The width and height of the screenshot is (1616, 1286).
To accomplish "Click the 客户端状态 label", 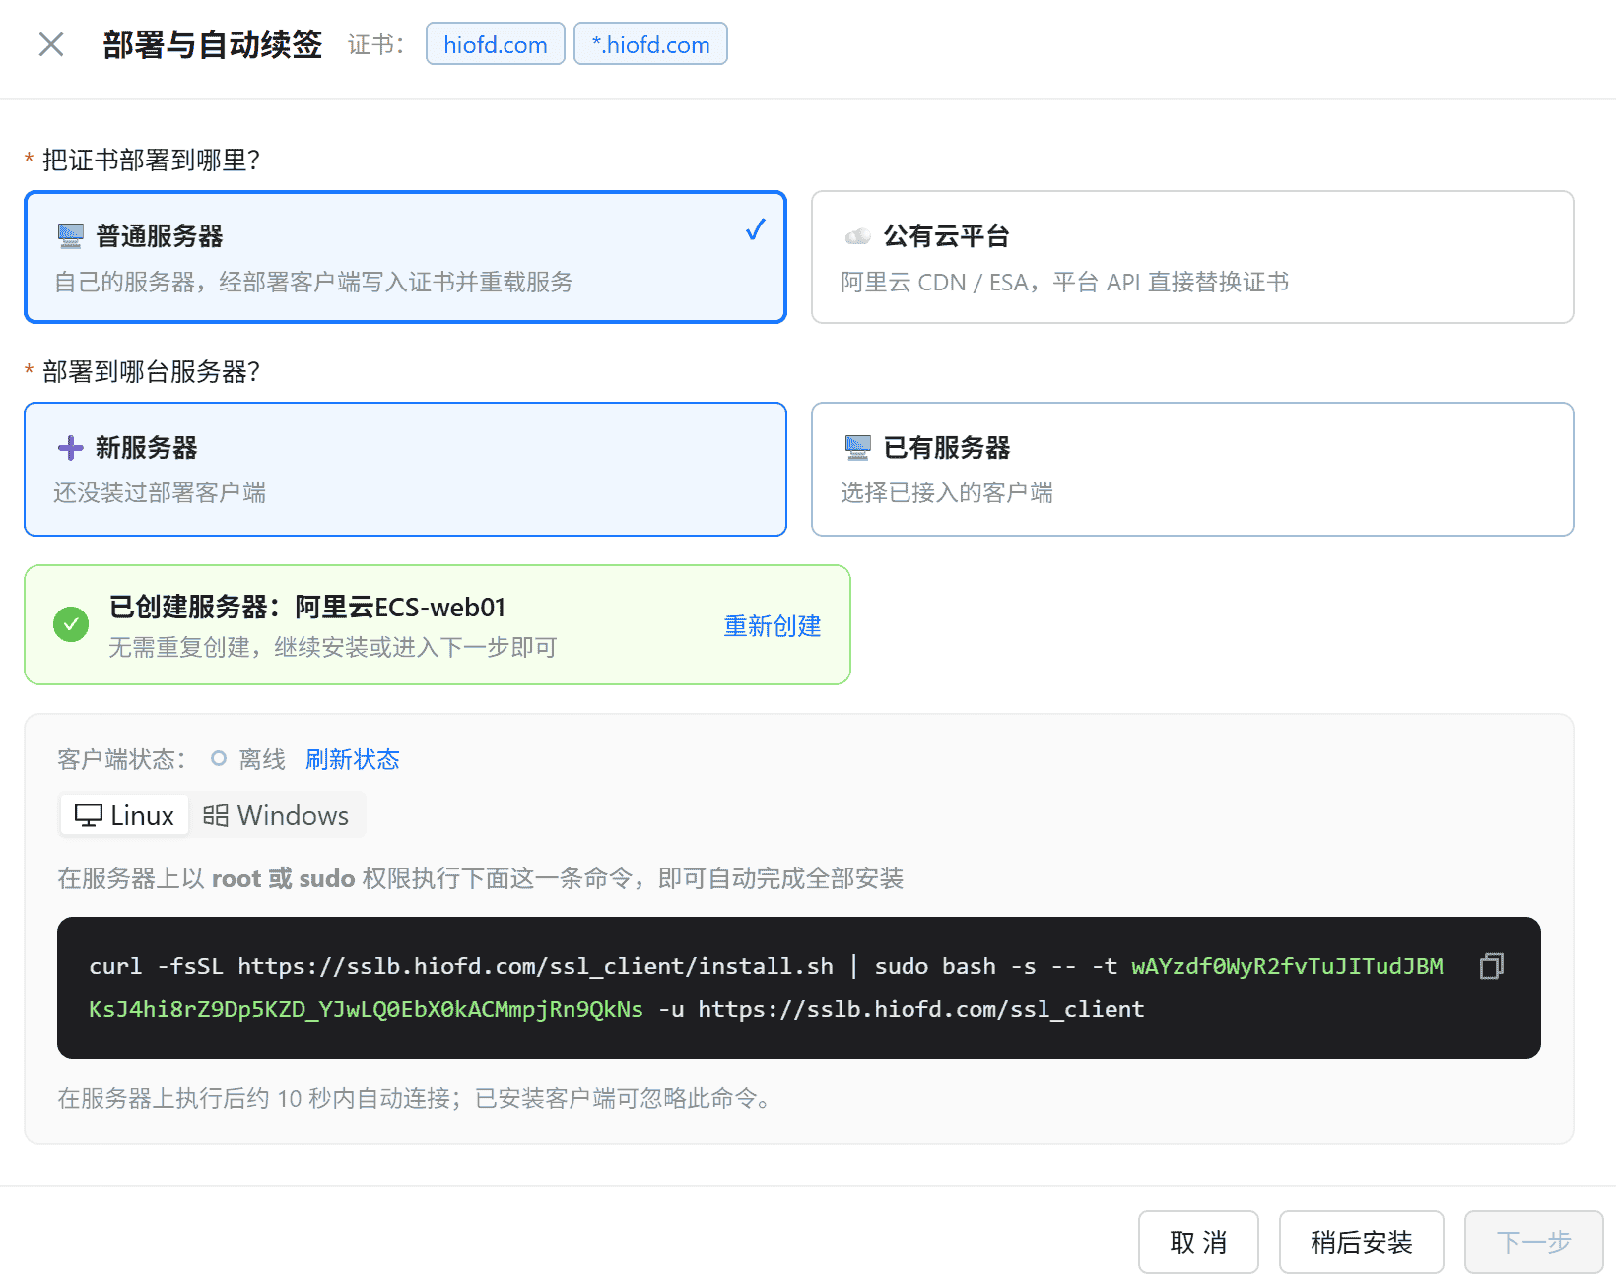I will [x=121, y=759].
